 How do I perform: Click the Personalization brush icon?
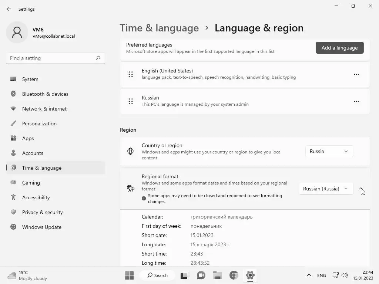point(13,123)
